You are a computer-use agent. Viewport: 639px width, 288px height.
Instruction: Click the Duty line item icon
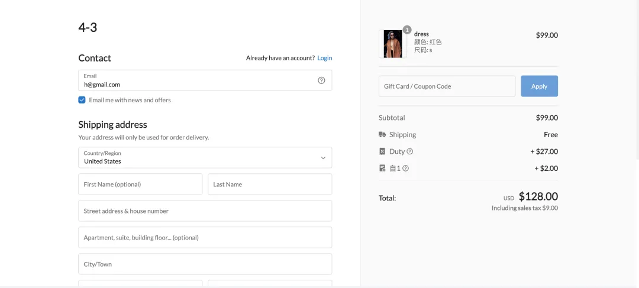tap(382, 151)
